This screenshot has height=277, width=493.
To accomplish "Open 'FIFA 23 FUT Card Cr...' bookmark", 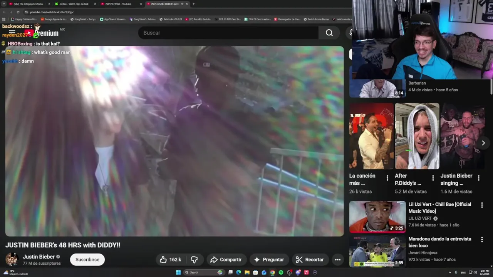I will (x=228, y=19).
